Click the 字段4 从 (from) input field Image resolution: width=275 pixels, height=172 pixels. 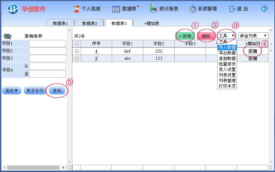pyautogui.click(x=48, y=66)
